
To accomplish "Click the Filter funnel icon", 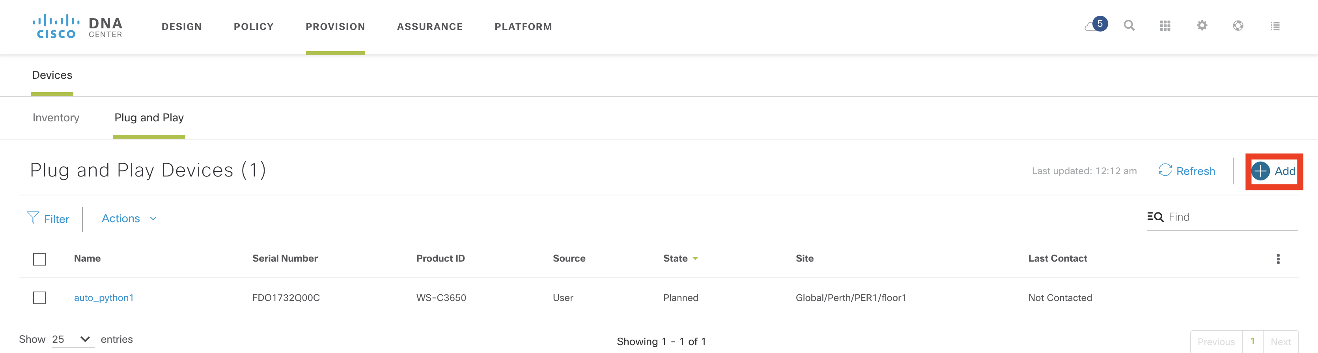I will coord(33,218).
